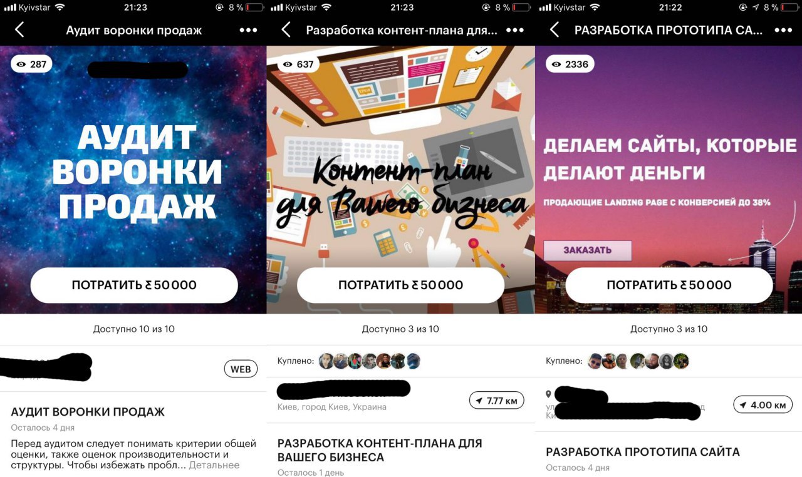This screenshot has width=802, height=477.
Task: Tap the 637 views eye badge
Action: pos(298,64)
